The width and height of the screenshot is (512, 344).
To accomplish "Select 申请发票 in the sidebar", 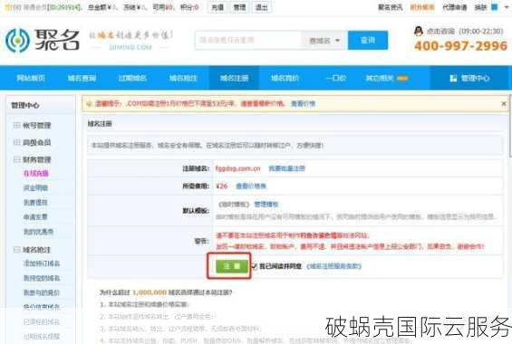I will pyautogui.click(x=35, y=217).
